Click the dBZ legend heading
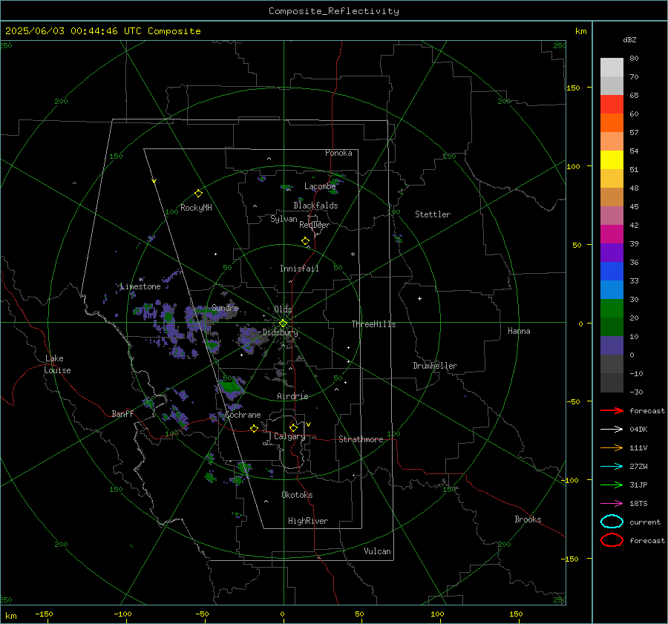668x624 pixels. click(629, 39)
